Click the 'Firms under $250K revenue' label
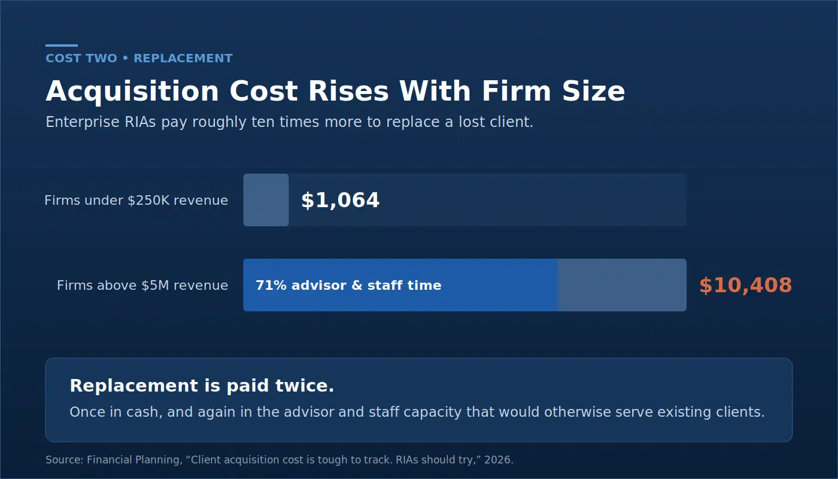 pos(136,200)
